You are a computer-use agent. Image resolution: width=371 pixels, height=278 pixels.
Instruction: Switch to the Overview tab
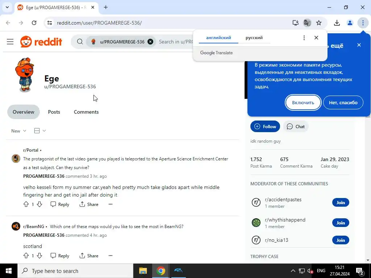pos(24,112)
